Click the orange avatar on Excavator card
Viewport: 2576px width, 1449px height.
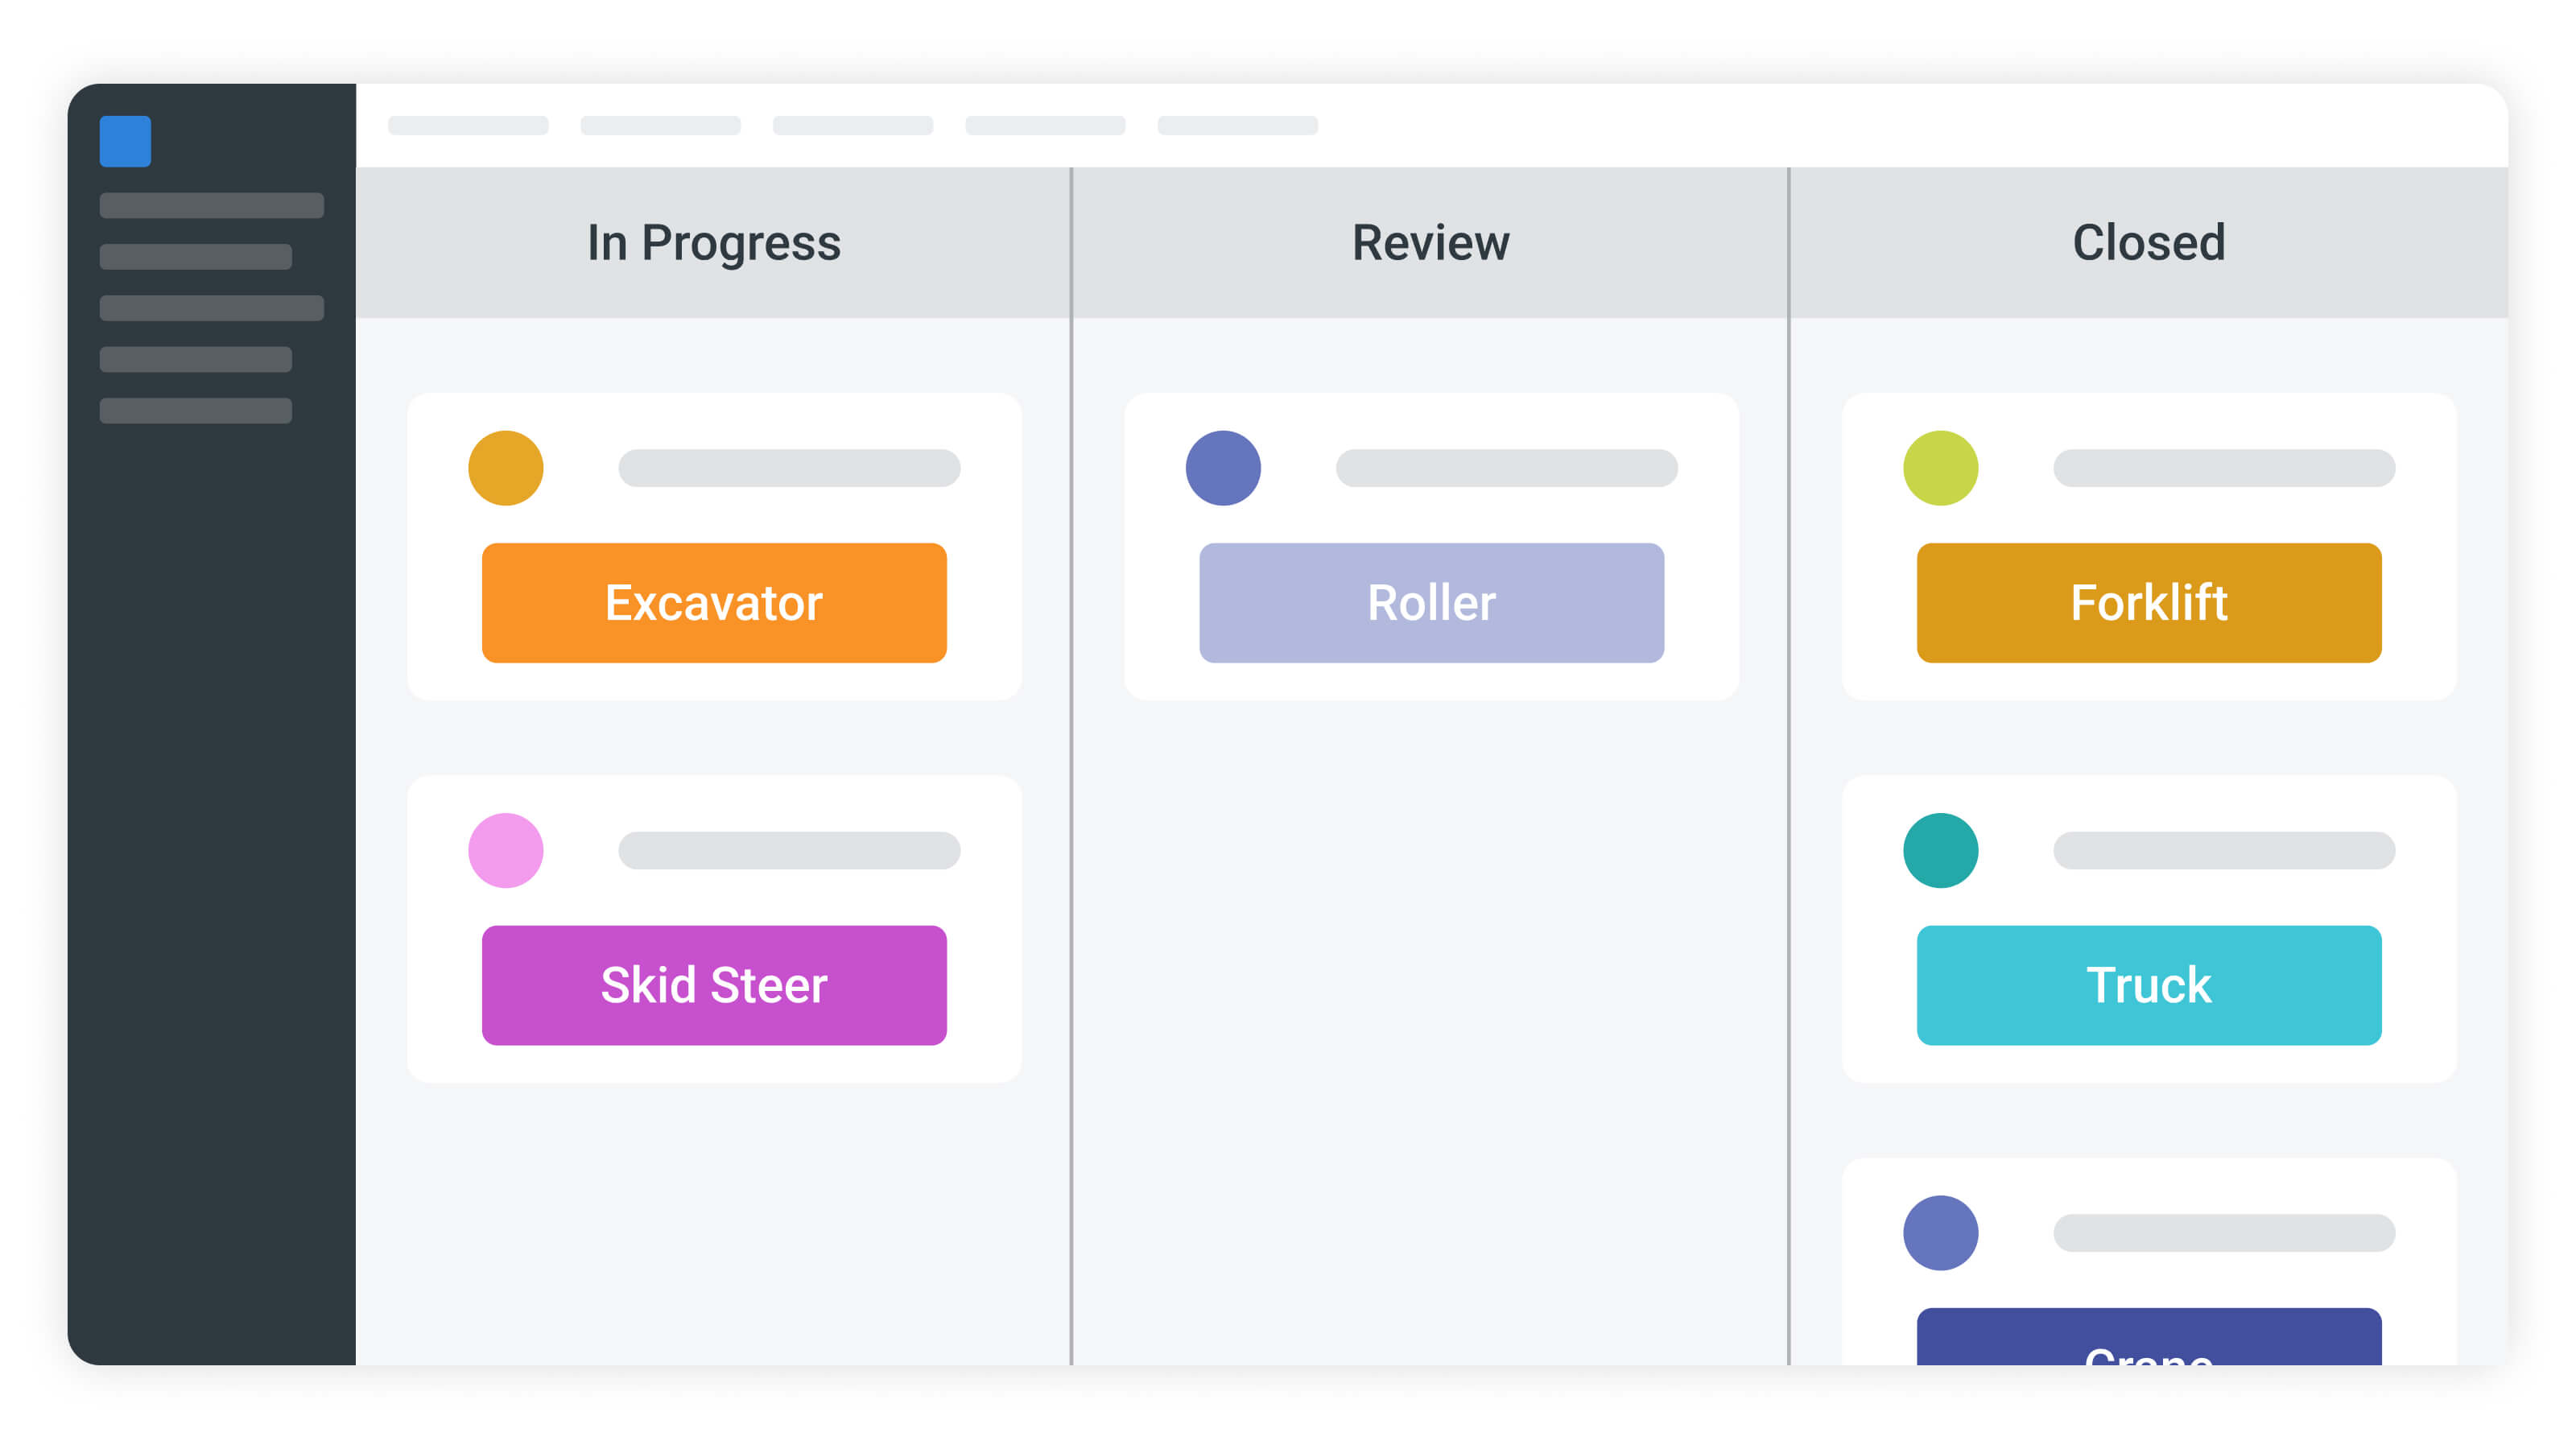pos(506,468)
